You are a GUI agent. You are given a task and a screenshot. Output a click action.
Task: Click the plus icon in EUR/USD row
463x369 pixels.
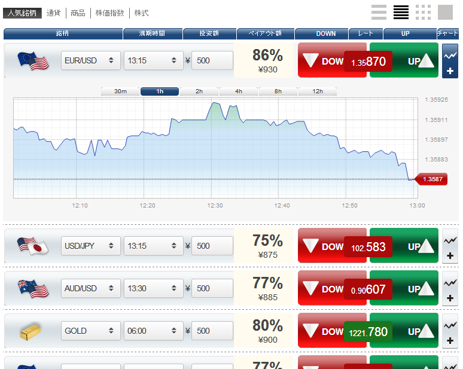pos(450,71)
